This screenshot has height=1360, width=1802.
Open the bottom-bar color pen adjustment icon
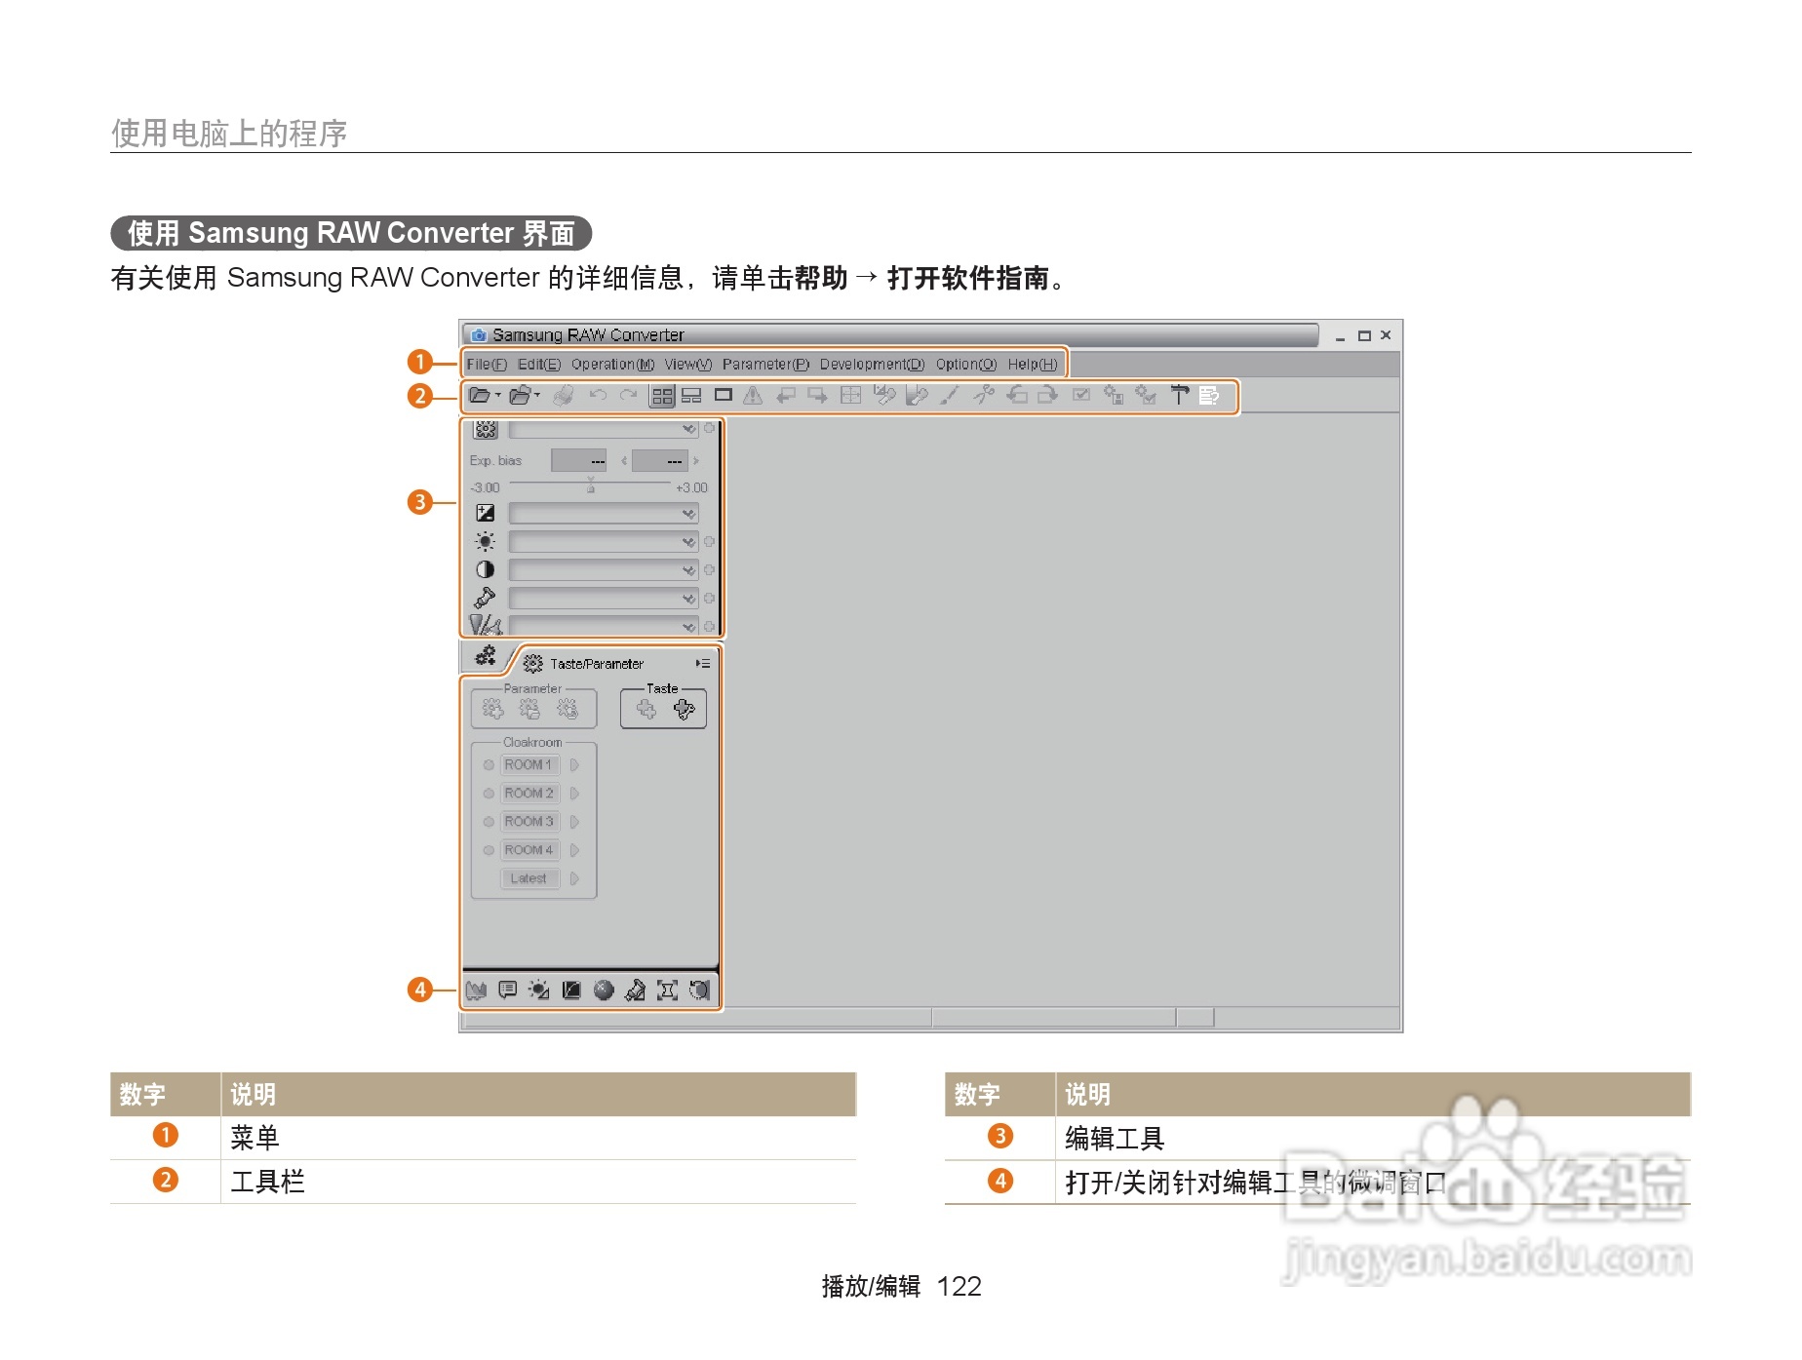tap(636, 991)
